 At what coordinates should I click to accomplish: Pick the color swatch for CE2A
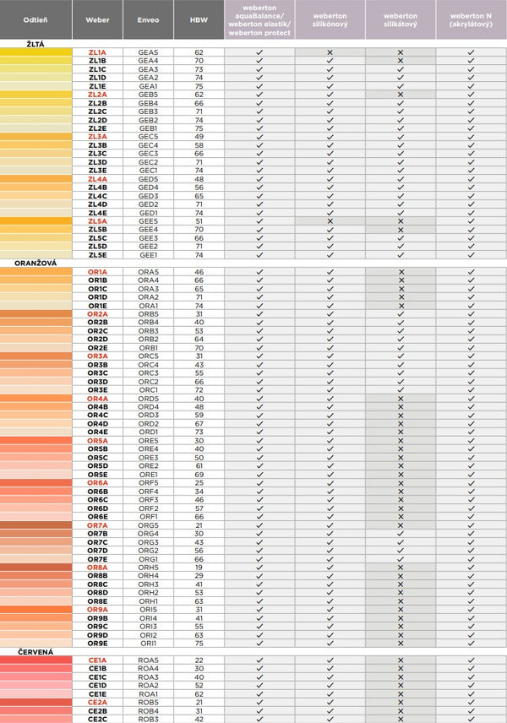pyautogui.click(x=36, y=702)
